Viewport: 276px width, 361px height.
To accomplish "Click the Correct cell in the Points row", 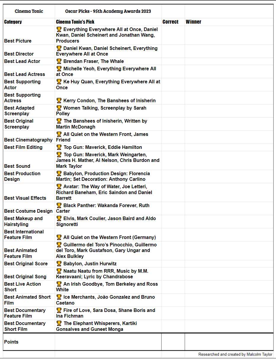I will tap(173, 342).
